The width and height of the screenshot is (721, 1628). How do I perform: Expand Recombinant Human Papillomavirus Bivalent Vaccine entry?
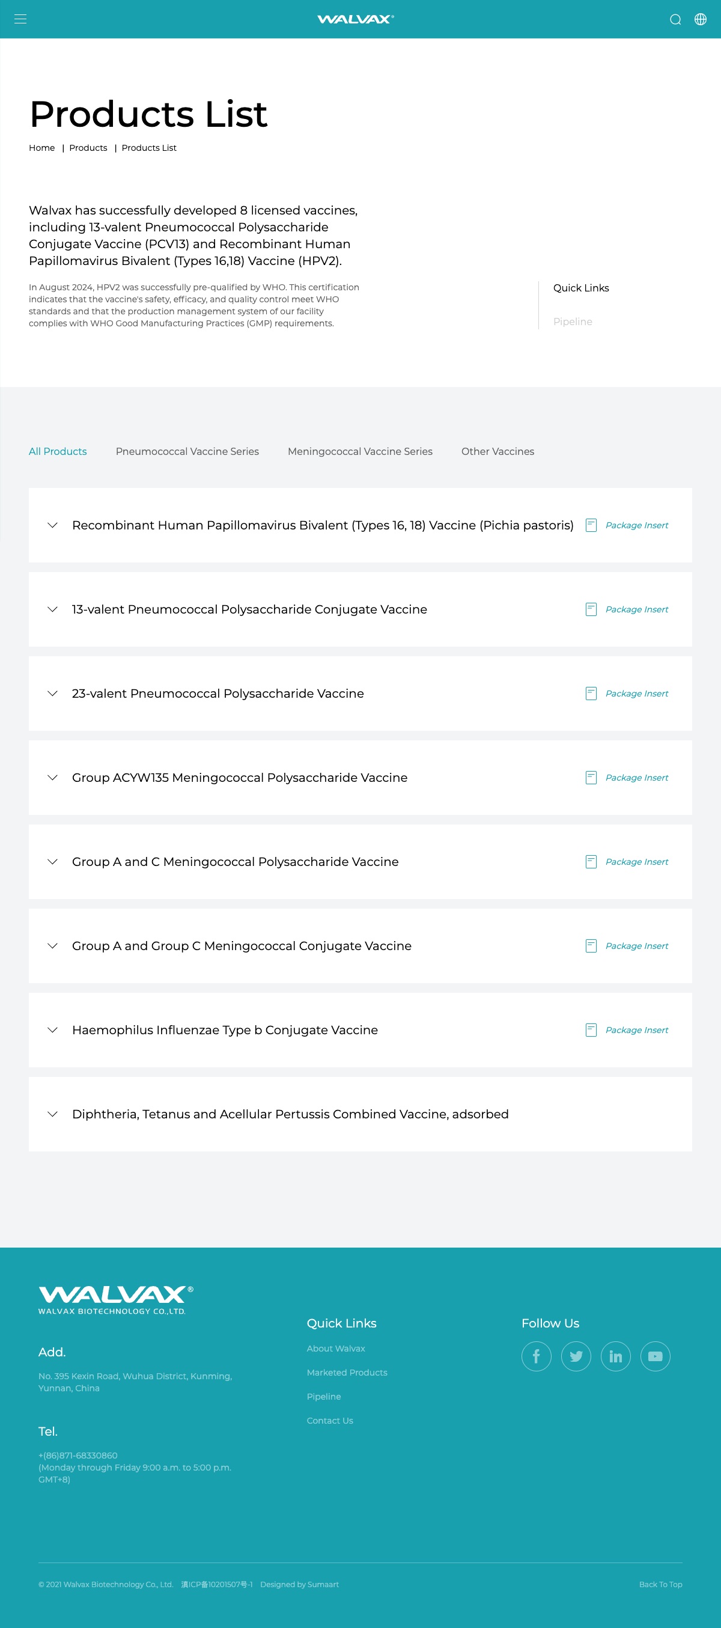click(x=360, y=525)
